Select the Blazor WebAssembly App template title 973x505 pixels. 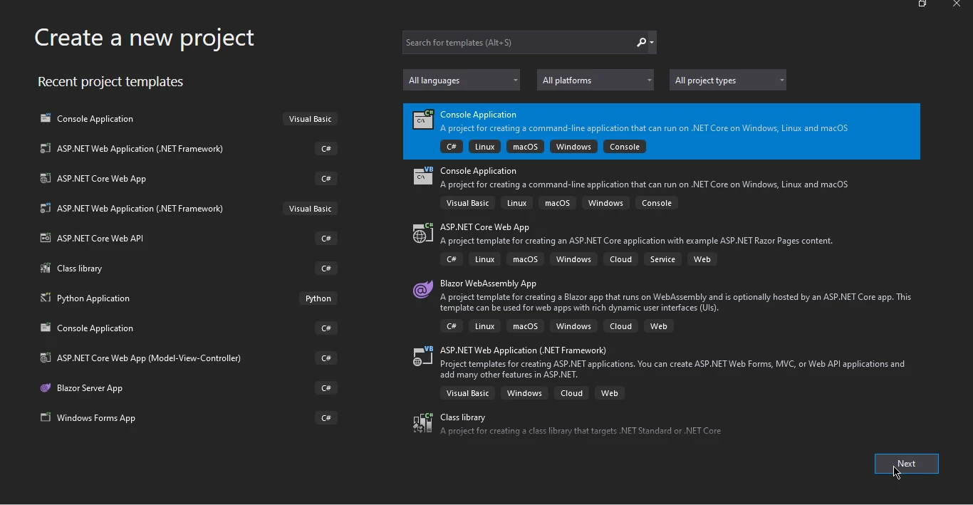tap(488, 283)
